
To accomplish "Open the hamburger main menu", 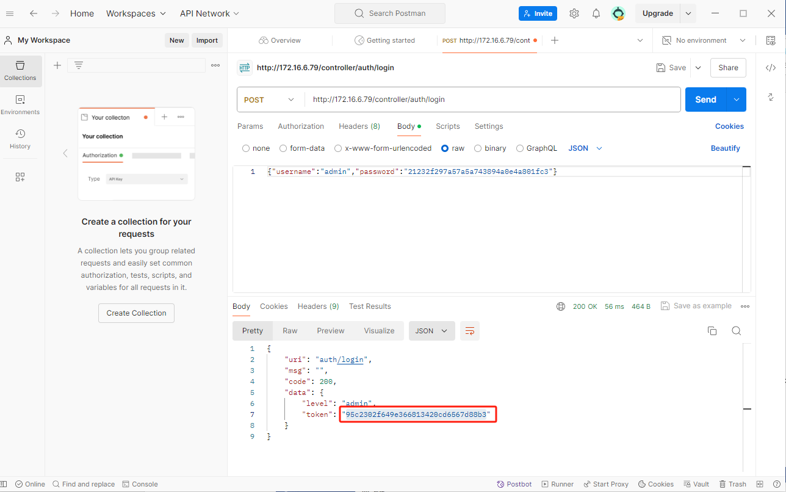I will coord(10,13).
